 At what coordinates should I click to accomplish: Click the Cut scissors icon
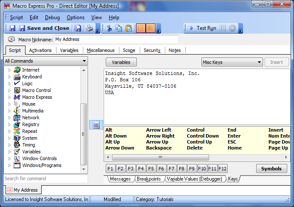click(109, 29)
